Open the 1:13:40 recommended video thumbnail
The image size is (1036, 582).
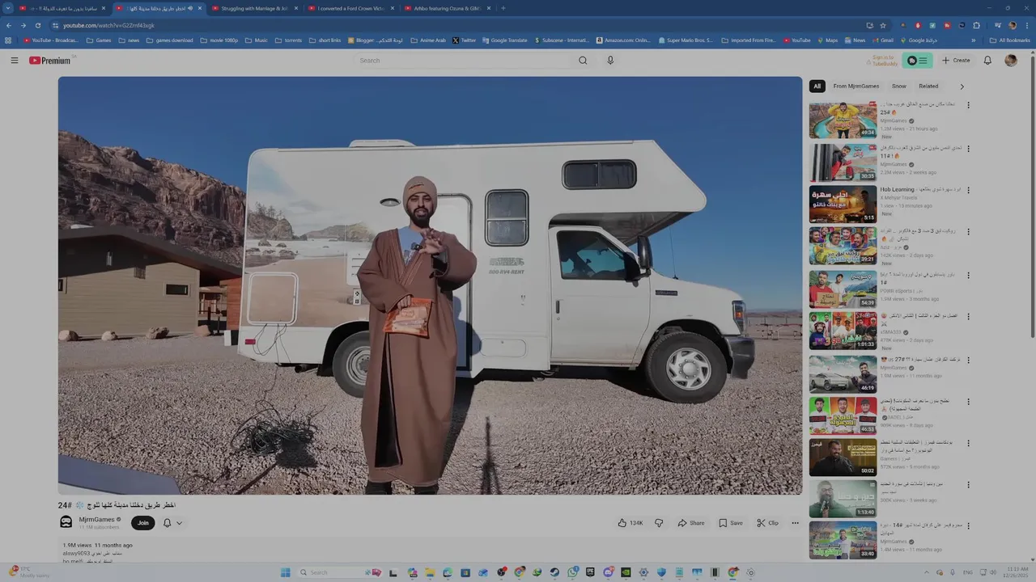[x=843, y=498]
